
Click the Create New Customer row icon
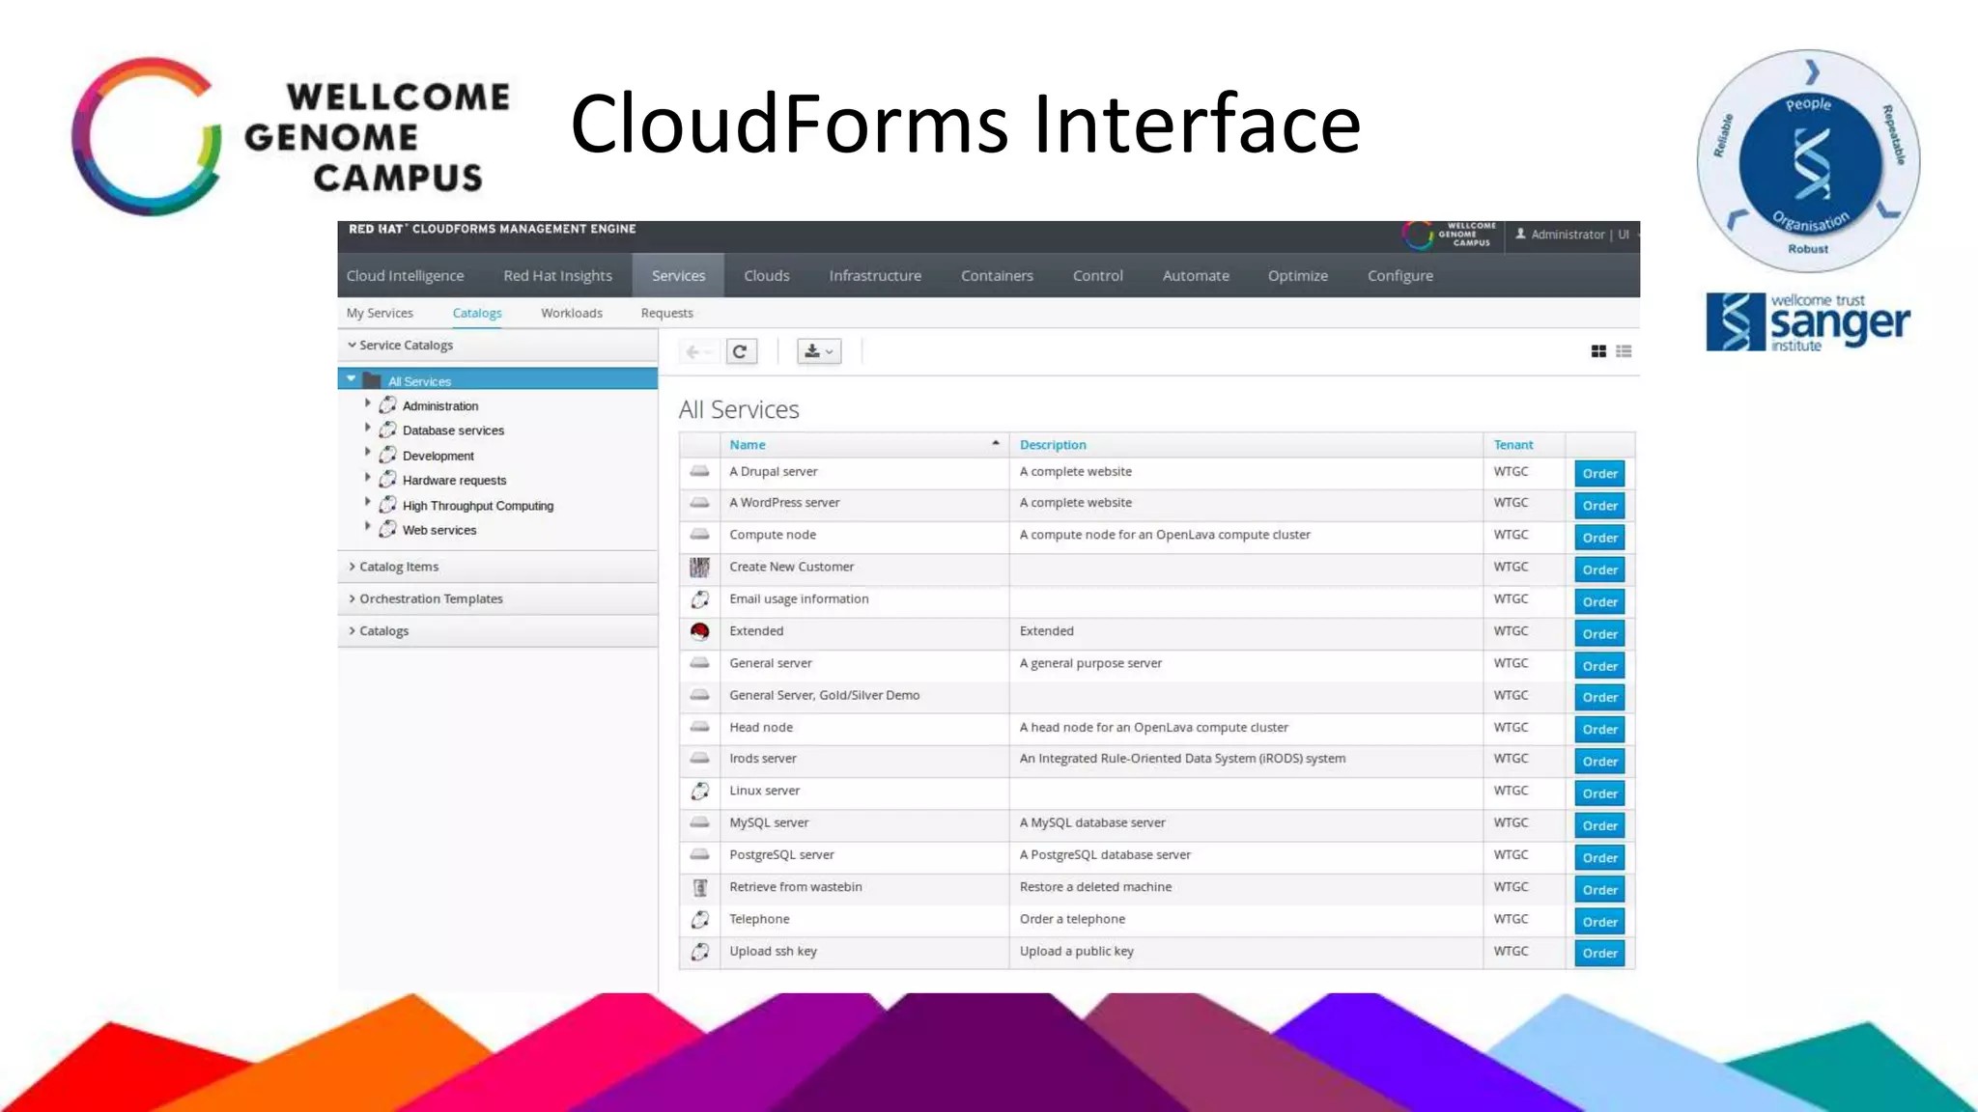(x=700, y=568)
